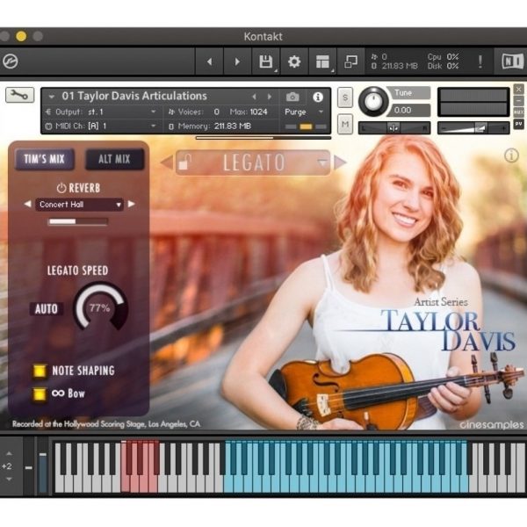Screen dimensions: 527x527
Task: Open instrument edit mode with wrench icon
Action: [19, 95]
